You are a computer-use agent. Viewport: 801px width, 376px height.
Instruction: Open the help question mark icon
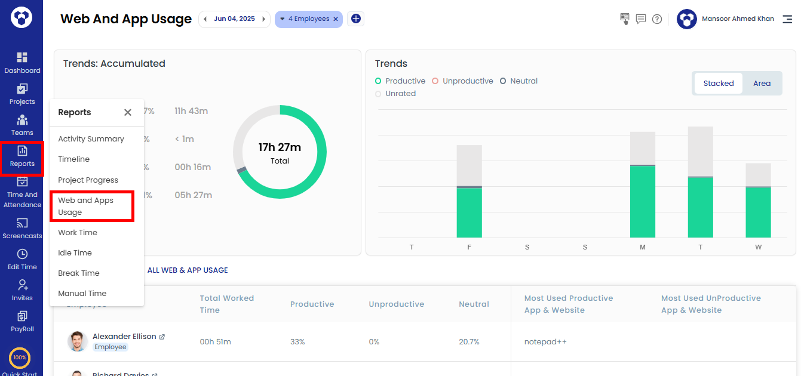click(657, 19)
